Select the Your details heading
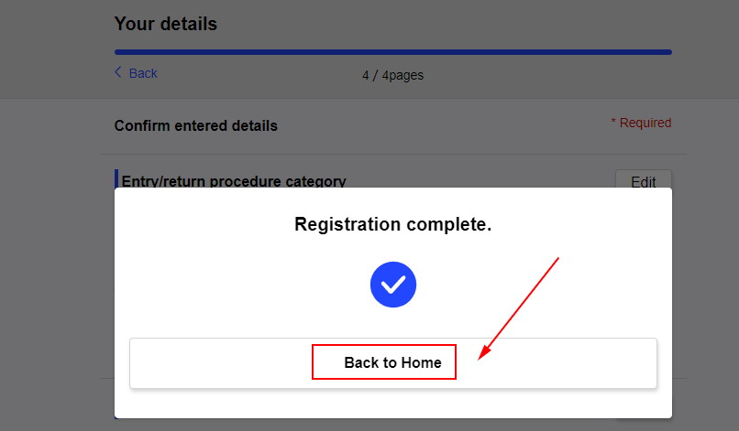The image size is (739, 431). point(166,24)
